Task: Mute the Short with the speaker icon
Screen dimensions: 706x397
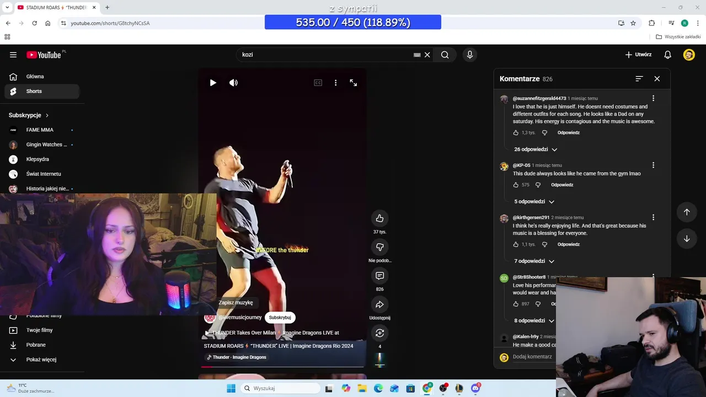Action: coord(233,83)
